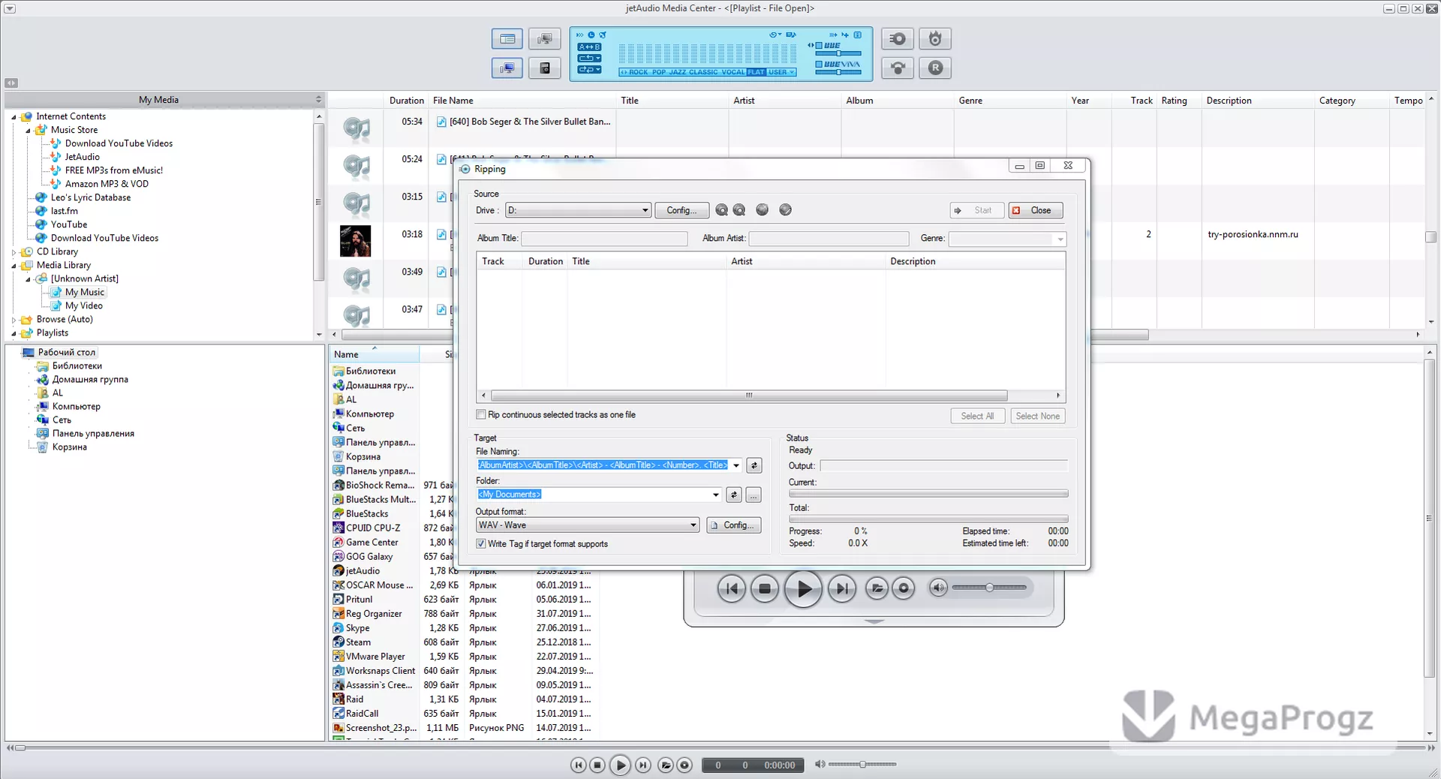Click the Close button in Ripping dialog

[1035, 210]
